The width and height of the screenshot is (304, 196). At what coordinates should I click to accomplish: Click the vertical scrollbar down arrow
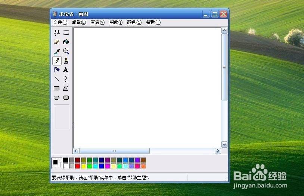(x=224, y=145)
